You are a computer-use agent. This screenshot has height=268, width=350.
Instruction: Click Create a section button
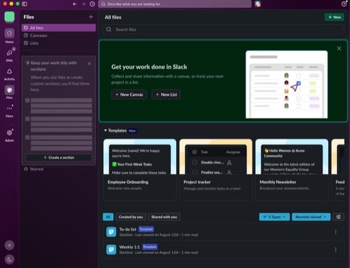pyautogui.click(x=59, y=157)
